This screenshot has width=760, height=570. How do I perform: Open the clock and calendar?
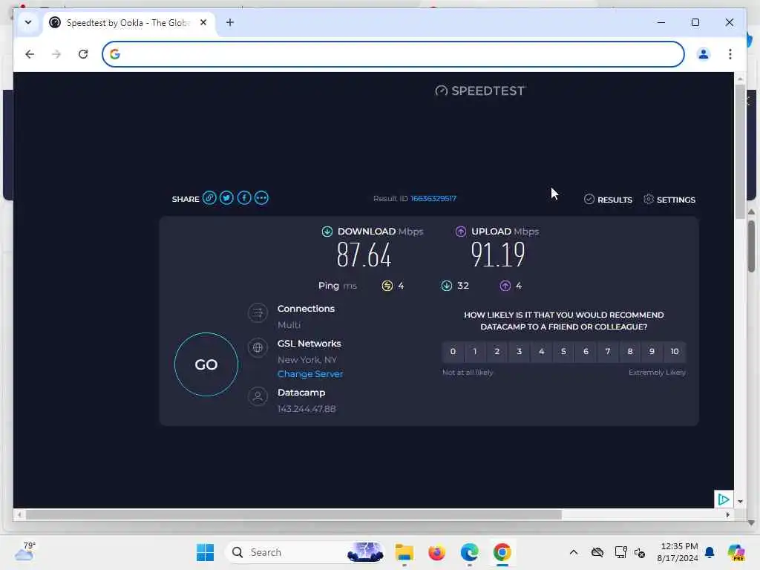[678, 552]
